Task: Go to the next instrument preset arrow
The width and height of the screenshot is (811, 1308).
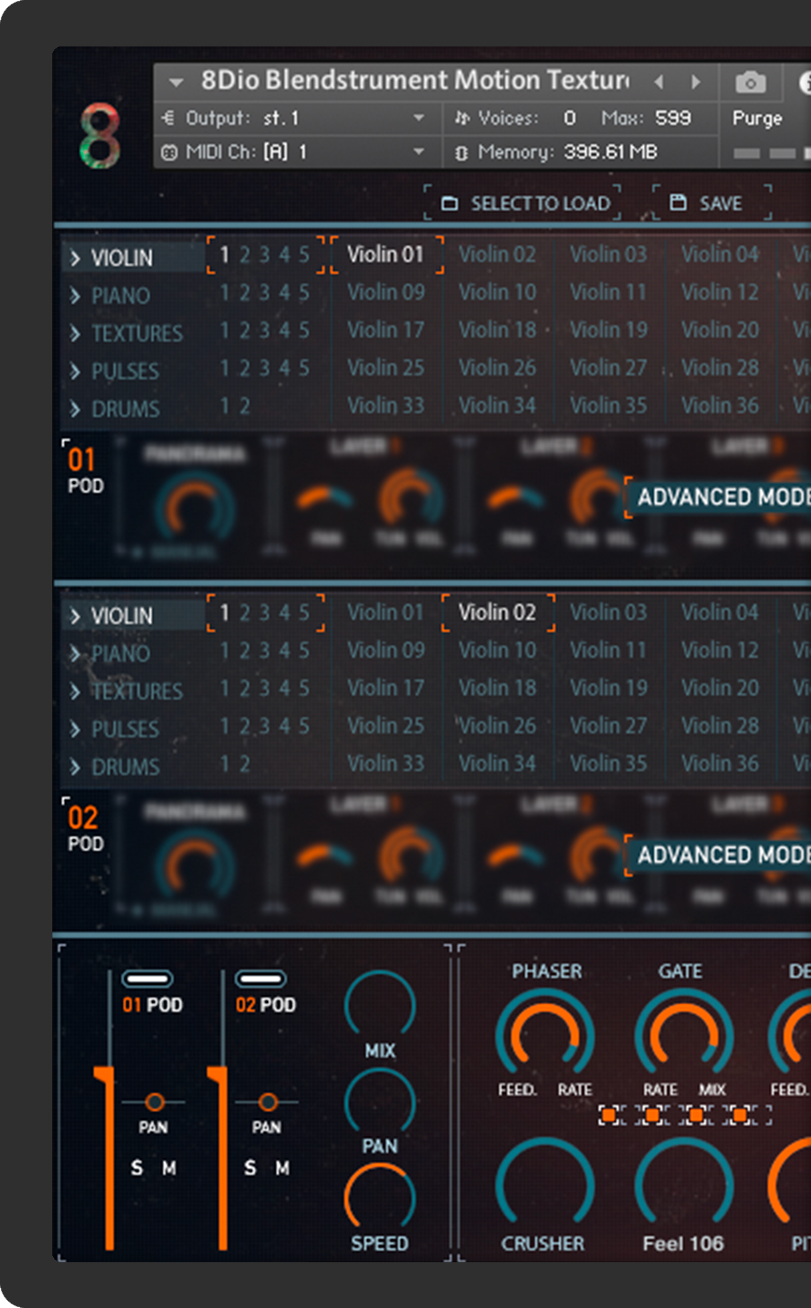Action: click(x=695, y=82)
